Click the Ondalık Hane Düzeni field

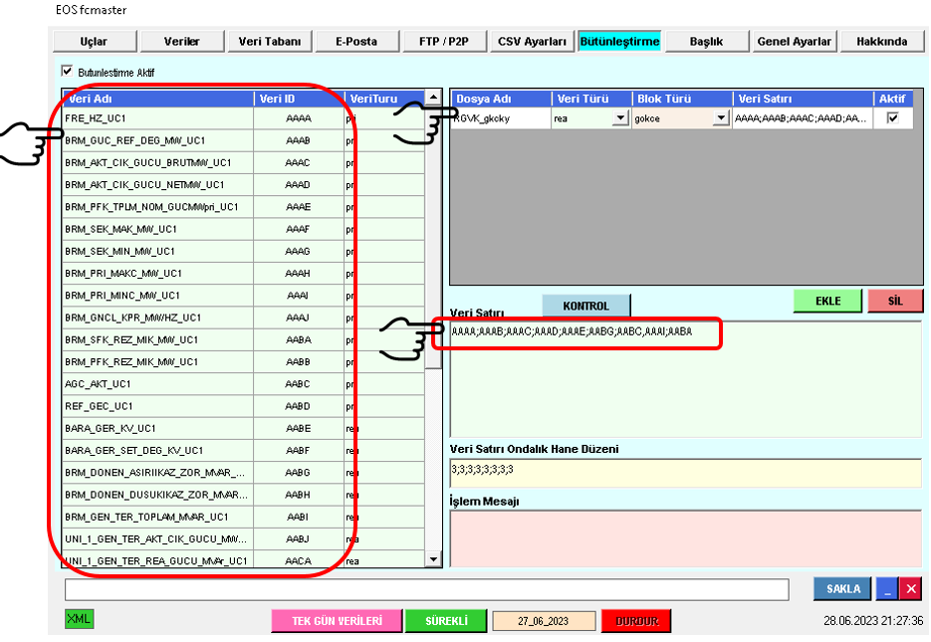(686, 473)
